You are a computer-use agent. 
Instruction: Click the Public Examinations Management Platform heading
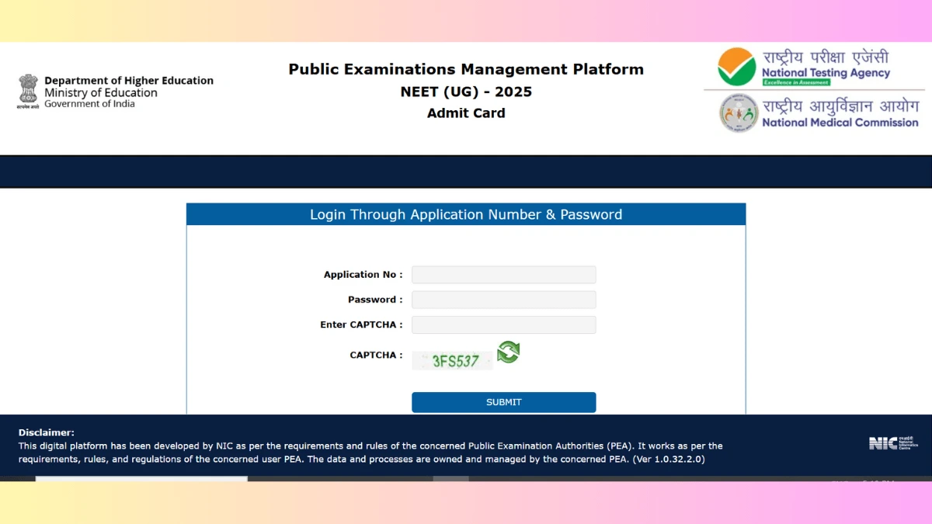pos(466,69)
